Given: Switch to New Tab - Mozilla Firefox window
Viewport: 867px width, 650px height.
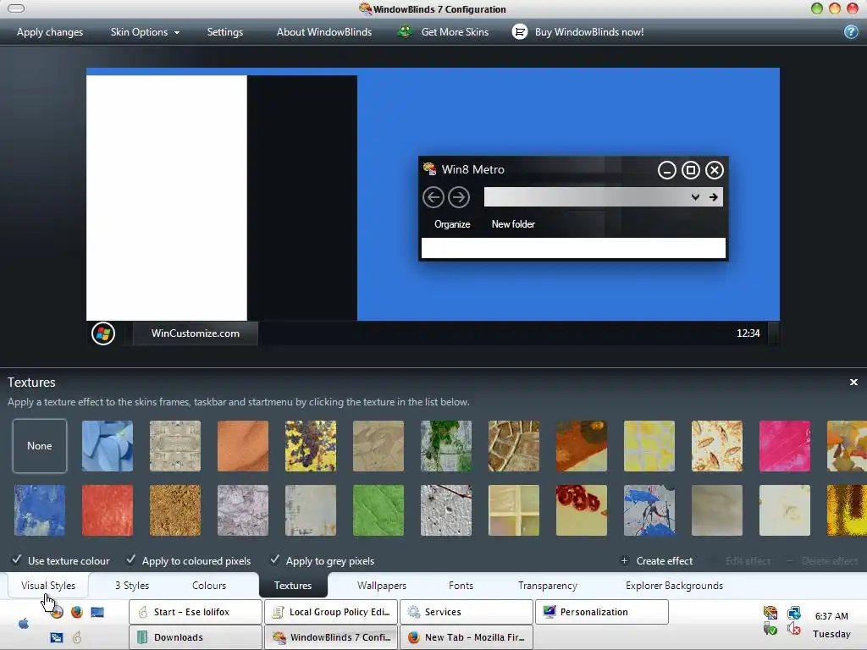Looking at the screenshot, I should (467, 637).
